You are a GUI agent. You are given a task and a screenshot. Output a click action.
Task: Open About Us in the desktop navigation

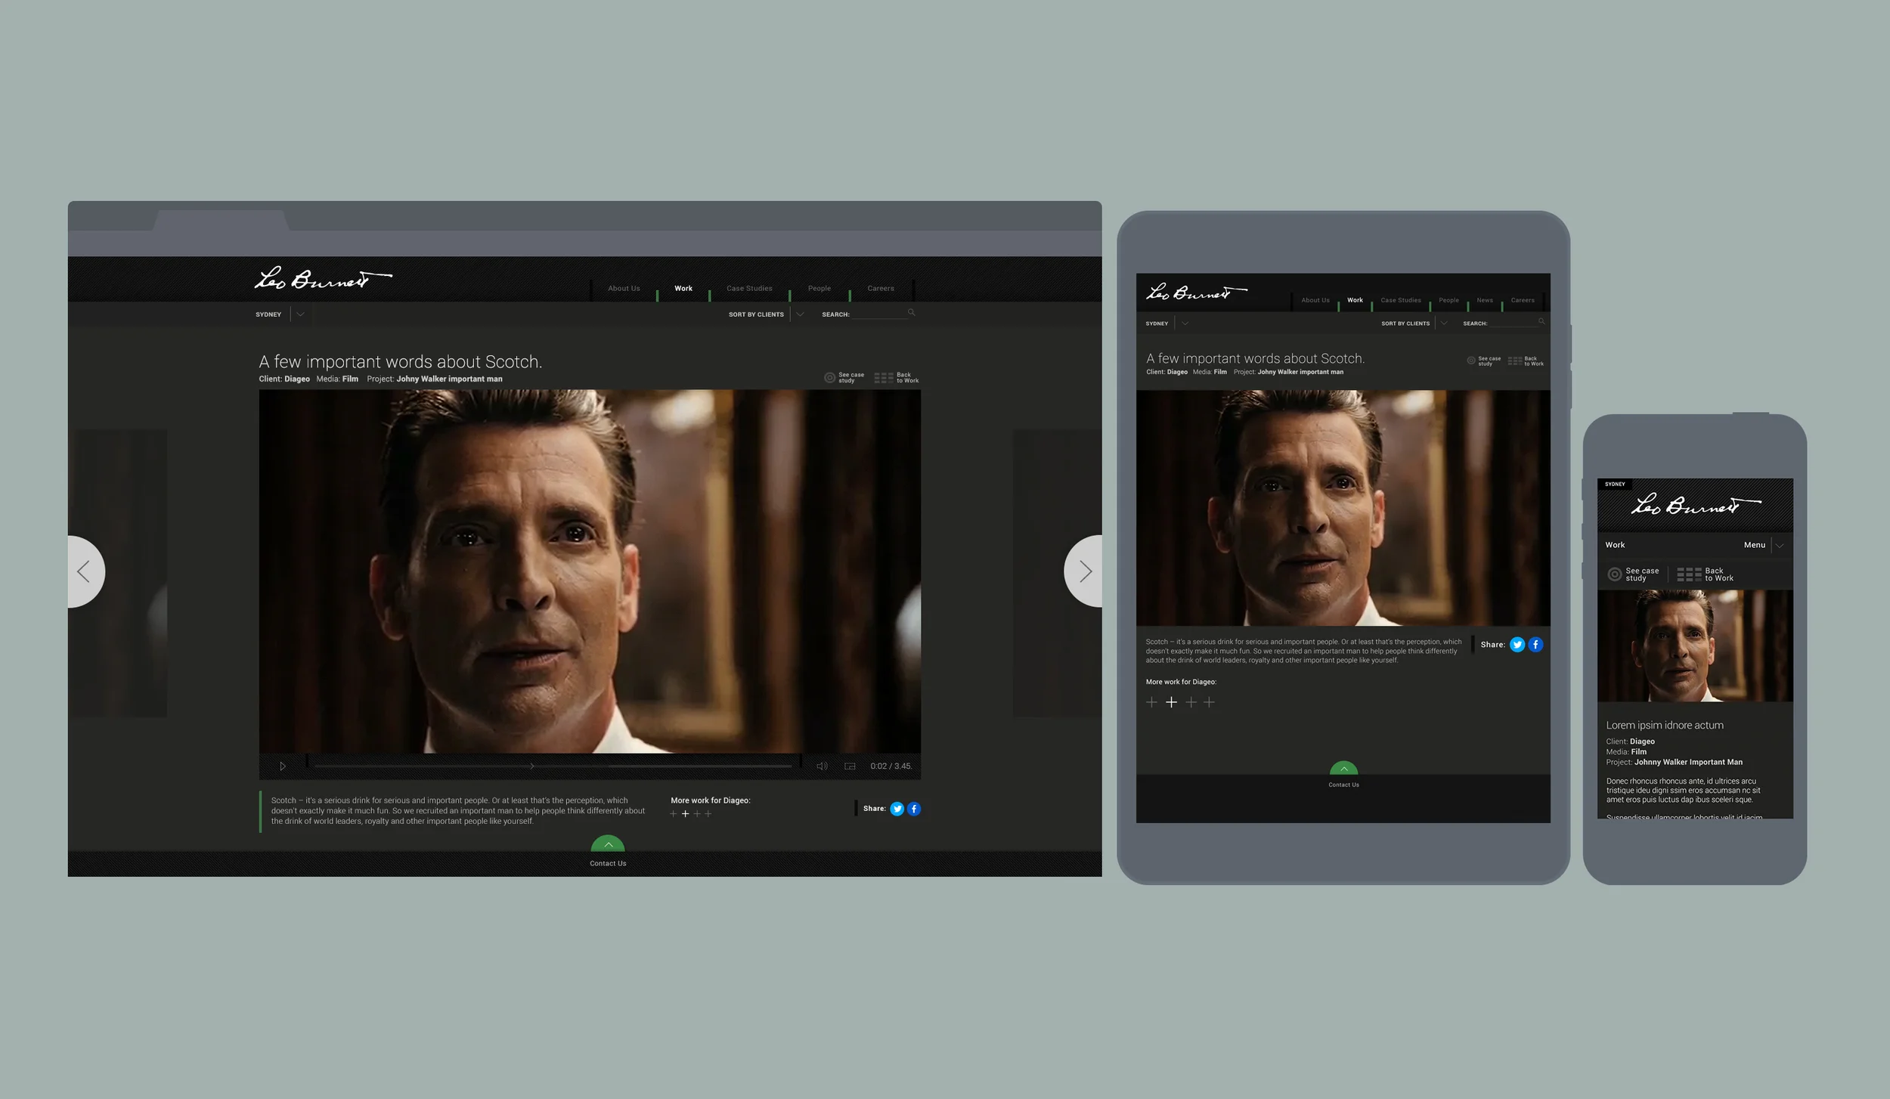(x=624, y=289)
